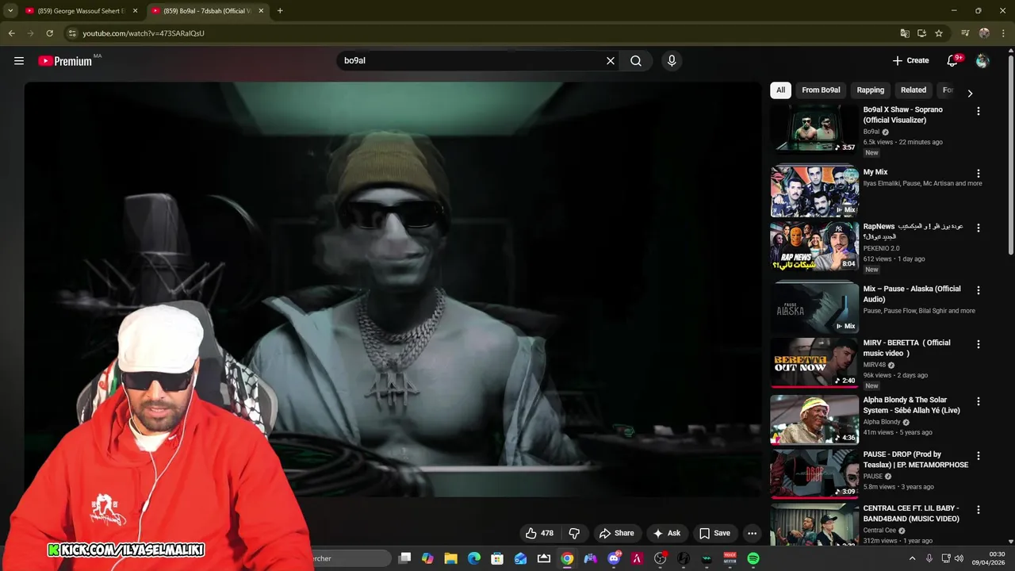Open Discord from the taskbar
Image resolution: width=1015 pixels, height=571 pixels.
click(x=614, y=558)
